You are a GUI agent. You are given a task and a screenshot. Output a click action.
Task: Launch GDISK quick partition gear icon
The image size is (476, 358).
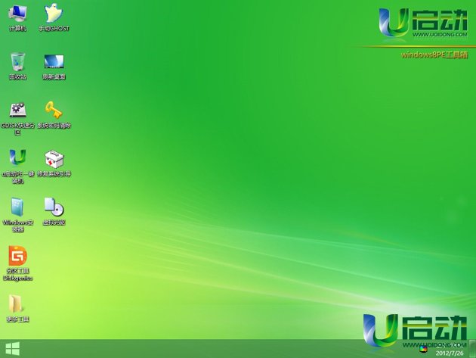[x=17, y=110]
